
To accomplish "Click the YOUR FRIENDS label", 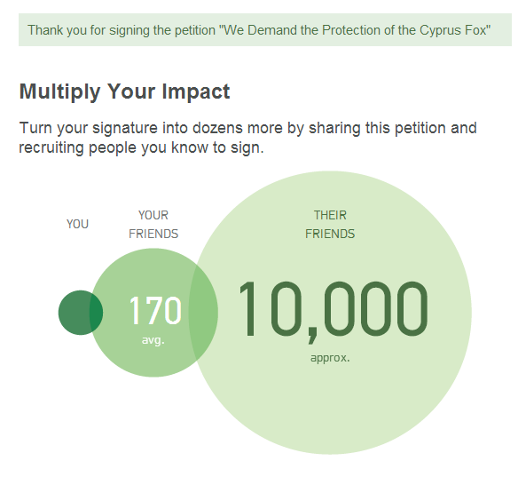I will [153, 224].
